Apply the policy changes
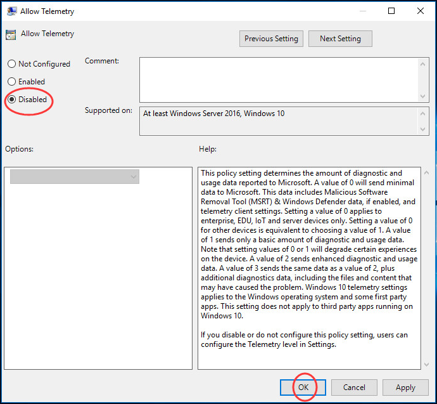Image resolution: width=437 pixels, height=404 pixels. point(405,388)
